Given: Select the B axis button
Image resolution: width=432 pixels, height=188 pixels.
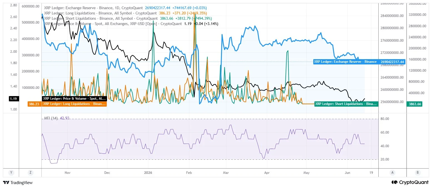Looking at the screenshot, I should (x=418, y=172).
